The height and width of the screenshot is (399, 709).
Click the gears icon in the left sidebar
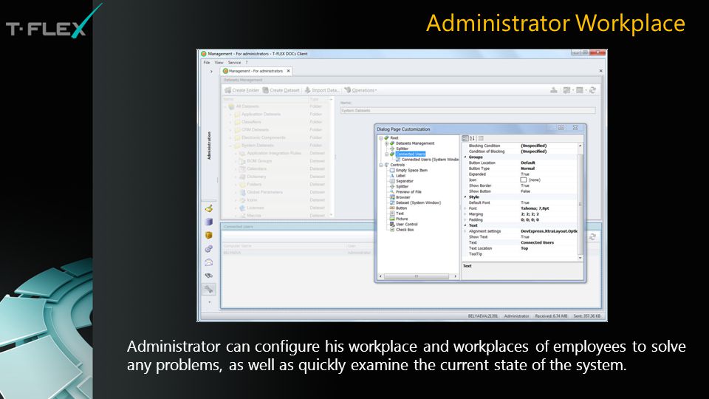pyautogui.click(x=208, y=248)
